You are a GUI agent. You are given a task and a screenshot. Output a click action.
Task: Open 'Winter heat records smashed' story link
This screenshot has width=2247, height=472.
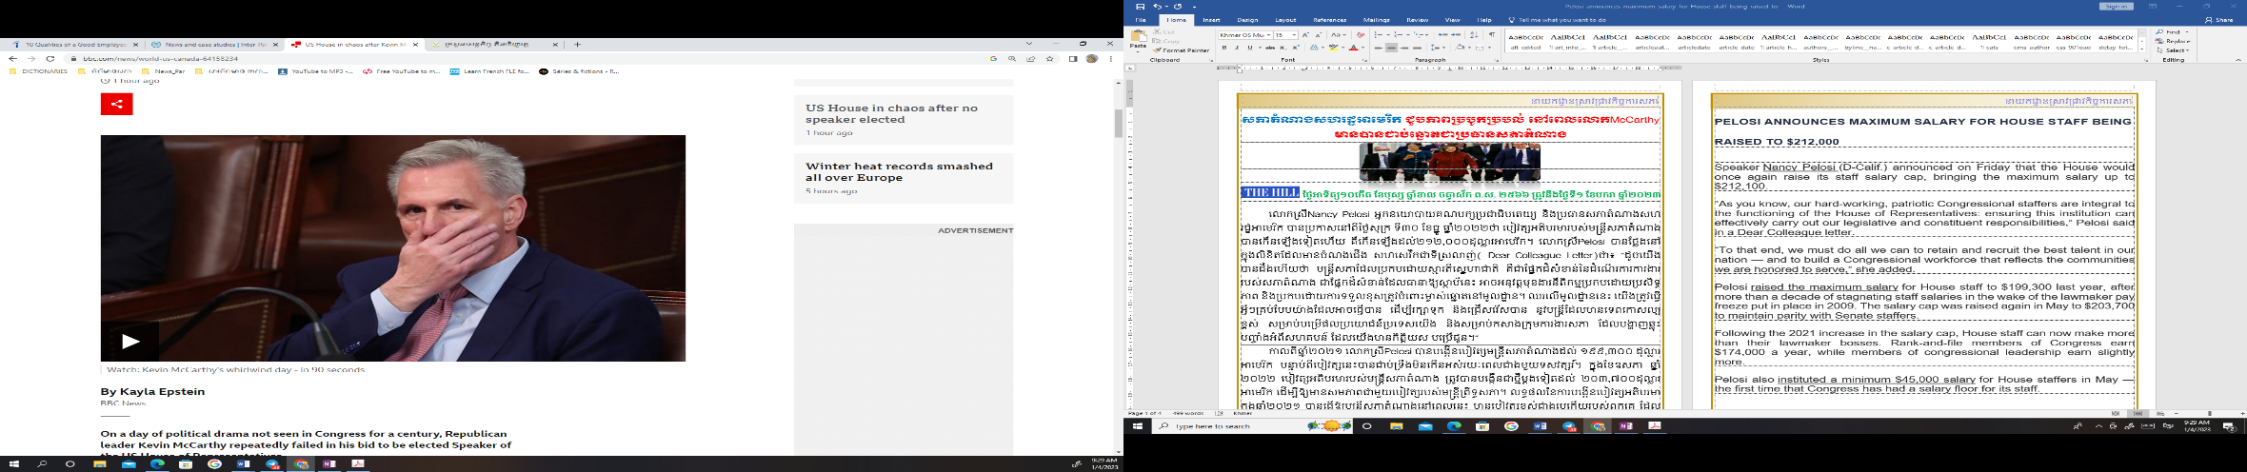899,171
